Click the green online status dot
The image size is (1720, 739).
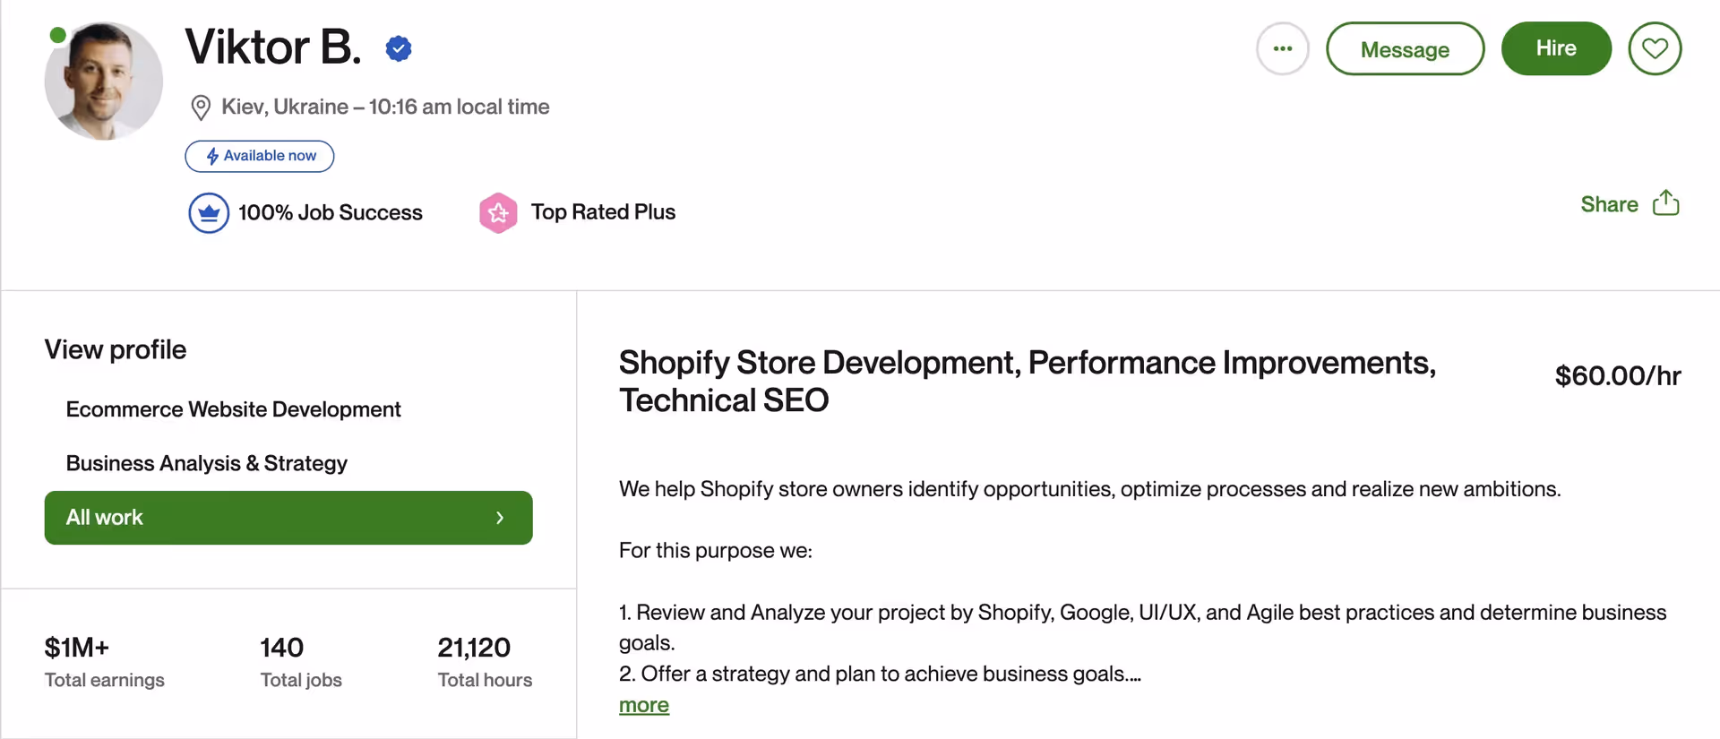click(57, 36)
